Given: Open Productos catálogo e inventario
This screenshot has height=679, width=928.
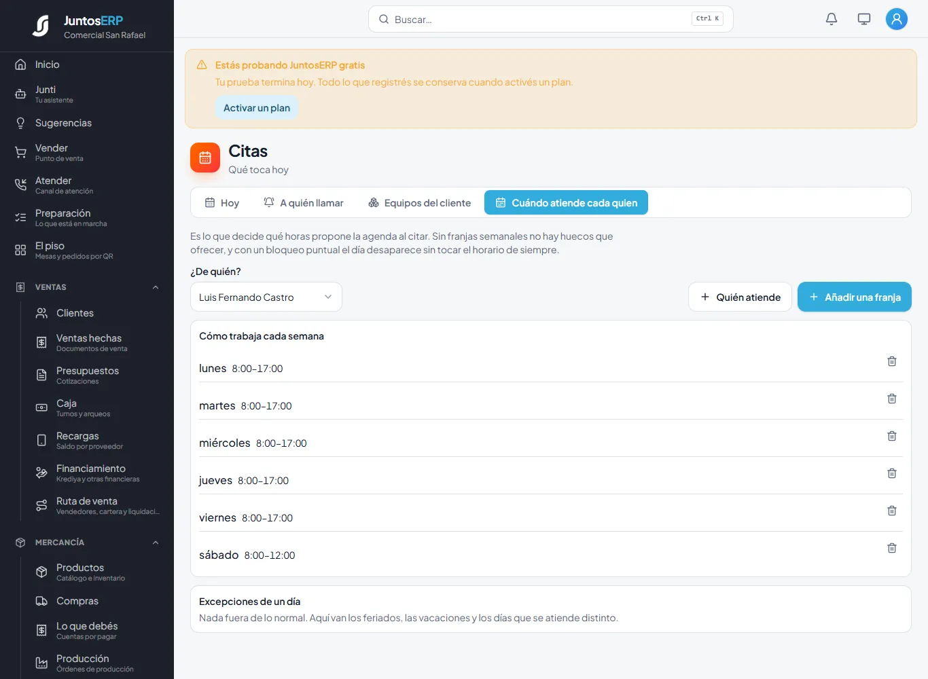Looking at the screenshot, I should pyautogui.click(x=98, y=572).
